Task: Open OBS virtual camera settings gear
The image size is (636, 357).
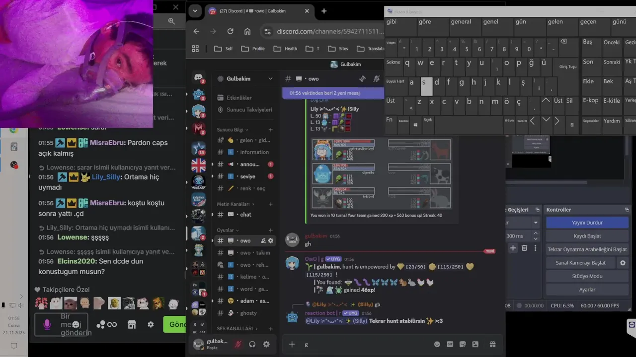Action: [x=623, y=263]
